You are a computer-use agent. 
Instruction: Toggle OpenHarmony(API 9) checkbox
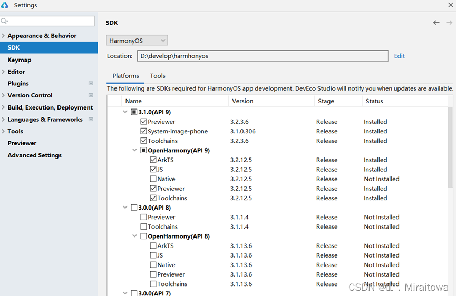(x=143, y=150)
